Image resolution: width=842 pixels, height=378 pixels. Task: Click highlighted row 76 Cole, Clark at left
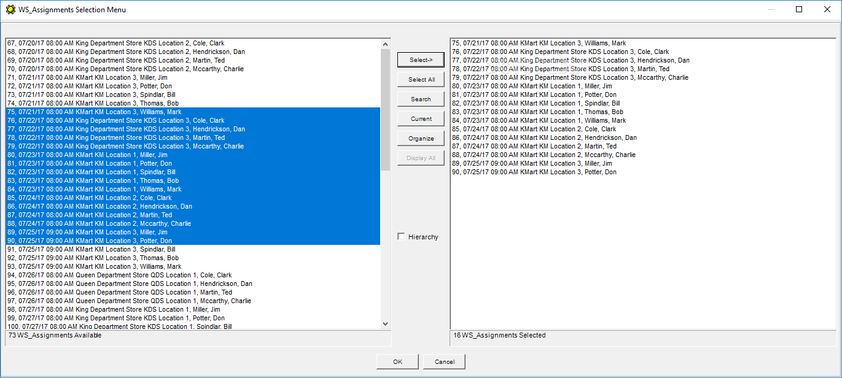point(193,120)
